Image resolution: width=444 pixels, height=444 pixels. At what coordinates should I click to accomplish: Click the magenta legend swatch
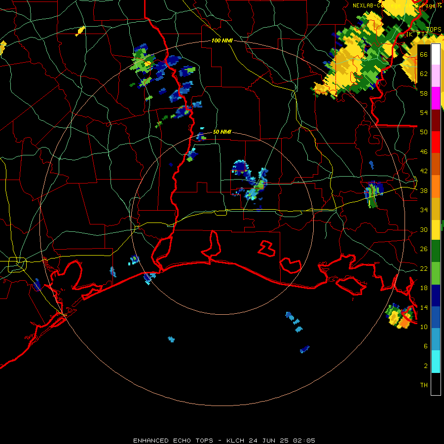(x=436, y=98)
